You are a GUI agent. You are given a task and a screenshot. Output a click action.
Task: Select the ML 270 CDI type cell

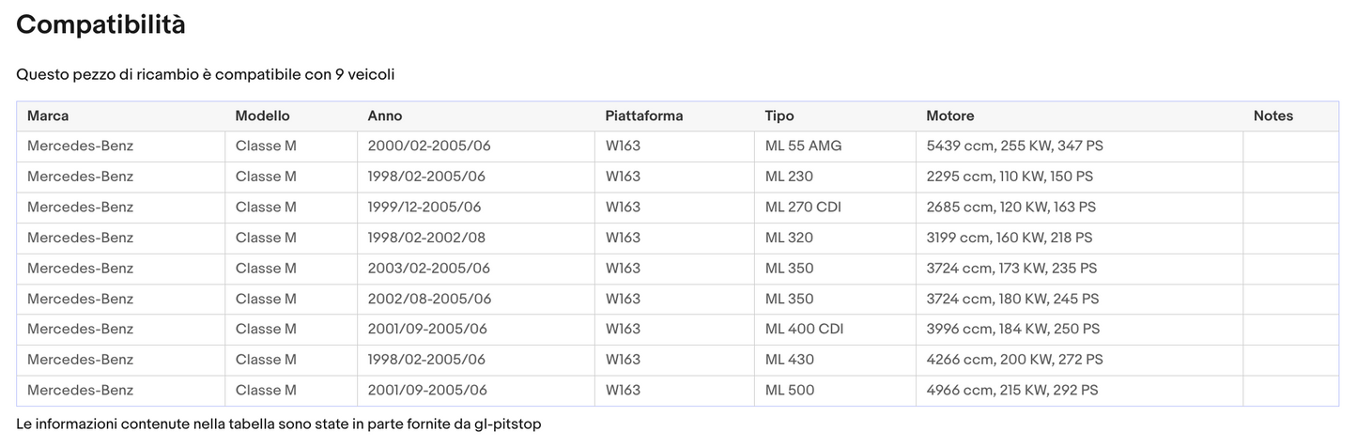pos(803,208)
